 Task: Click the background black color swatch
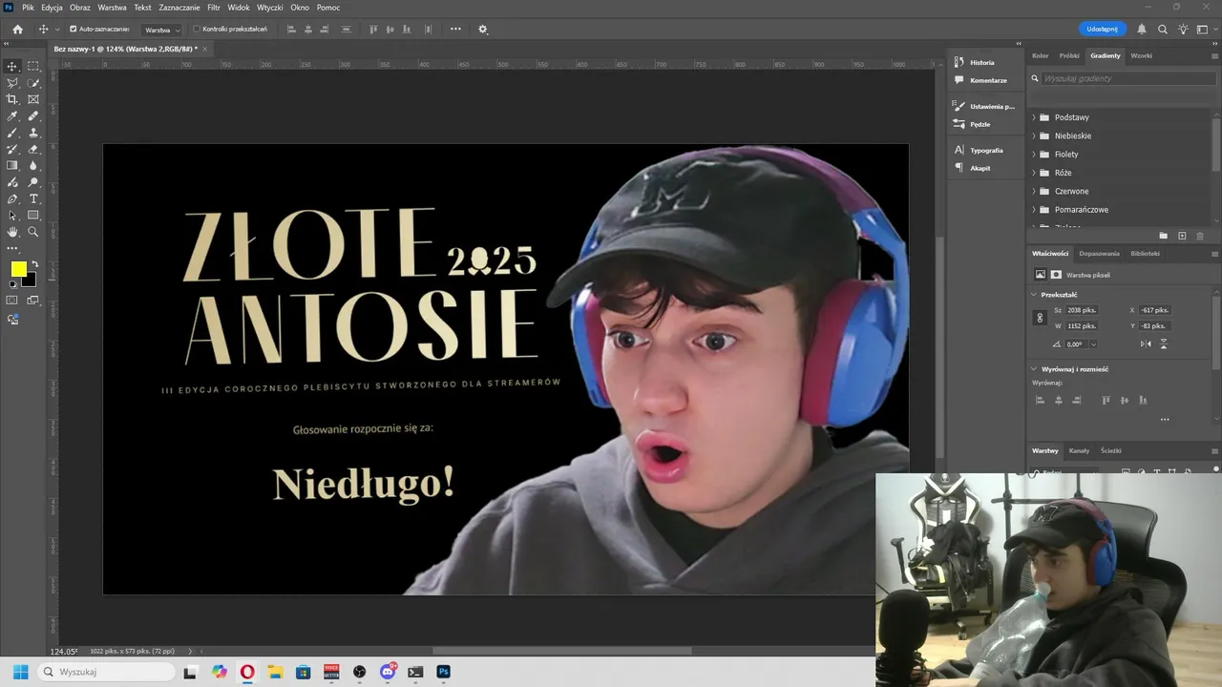tap(31, 281)
